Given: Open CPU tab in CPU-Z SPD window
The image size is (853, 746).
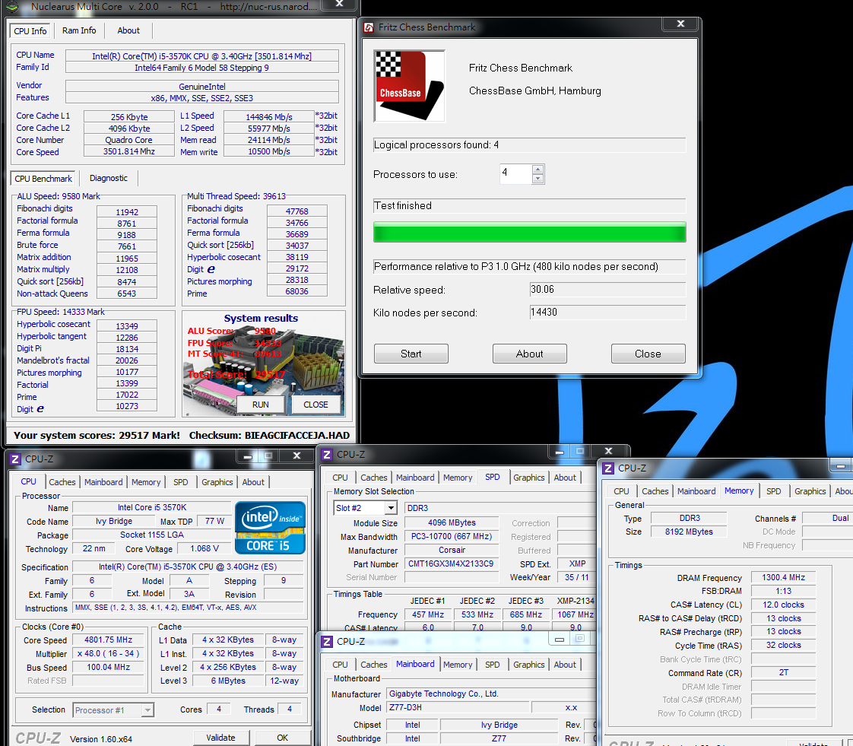Looking at the screenshot, I should point(340,478).
